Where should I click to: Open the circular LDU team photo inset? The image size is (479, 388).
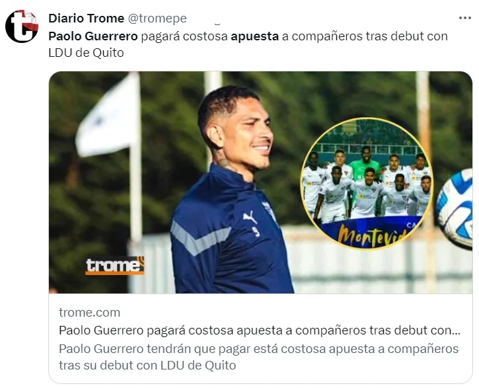[366, 183]
